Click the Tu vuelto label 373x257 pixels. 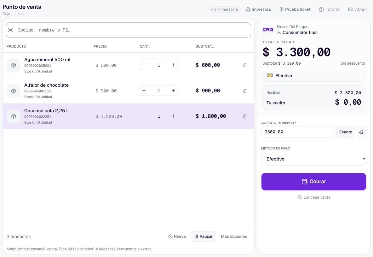tap(276, 103)
